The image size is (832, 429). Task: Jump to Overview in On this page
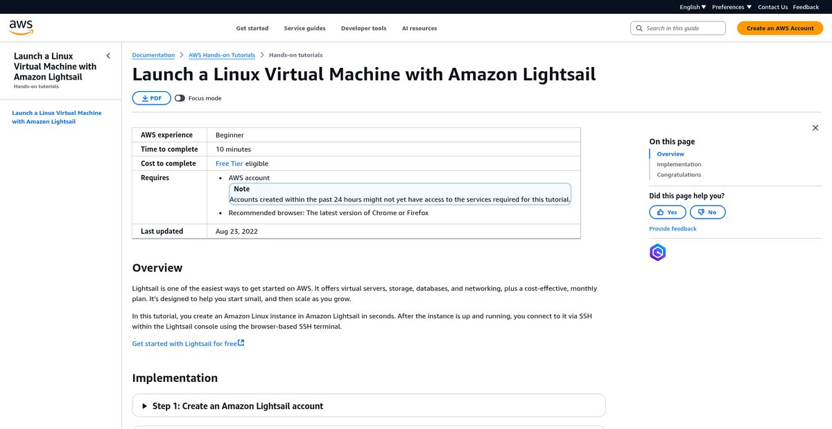pyautogui.click(x=670, y=154)
